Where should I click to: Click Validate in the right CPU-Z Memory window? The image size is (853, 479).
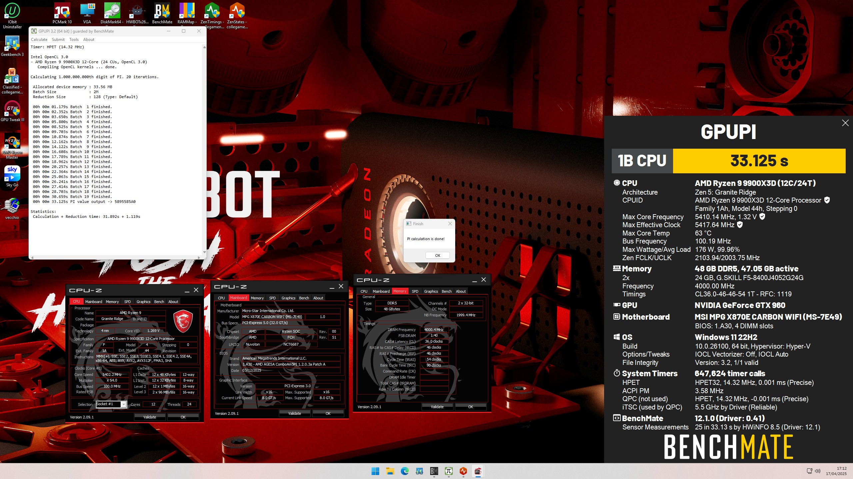pos(437,407)
